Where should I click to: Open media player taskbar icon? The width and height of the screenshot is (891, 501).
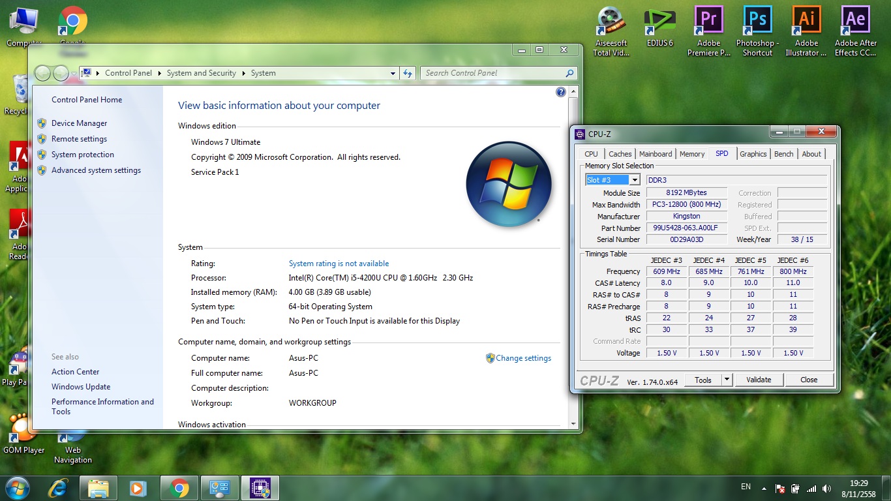[x=138, y=488]
